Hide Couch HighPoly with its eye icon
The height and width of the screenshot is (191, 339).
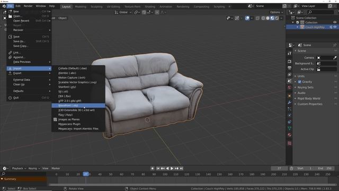335,27
